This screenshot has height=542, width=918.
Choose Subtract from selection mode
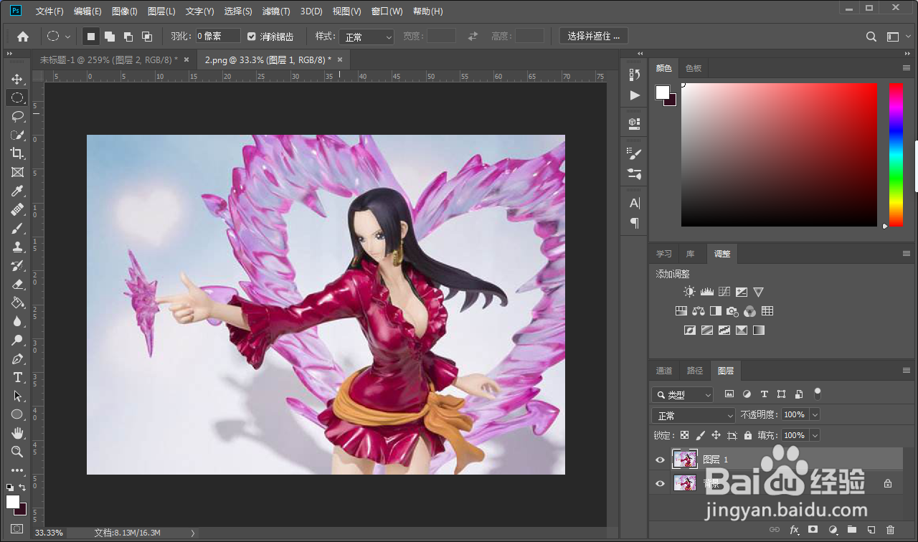[128, 37]
